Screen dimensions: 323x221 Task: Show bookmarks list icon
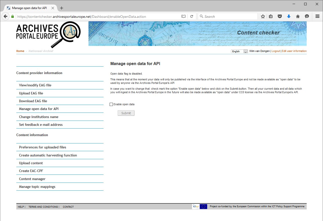[271, 16]
